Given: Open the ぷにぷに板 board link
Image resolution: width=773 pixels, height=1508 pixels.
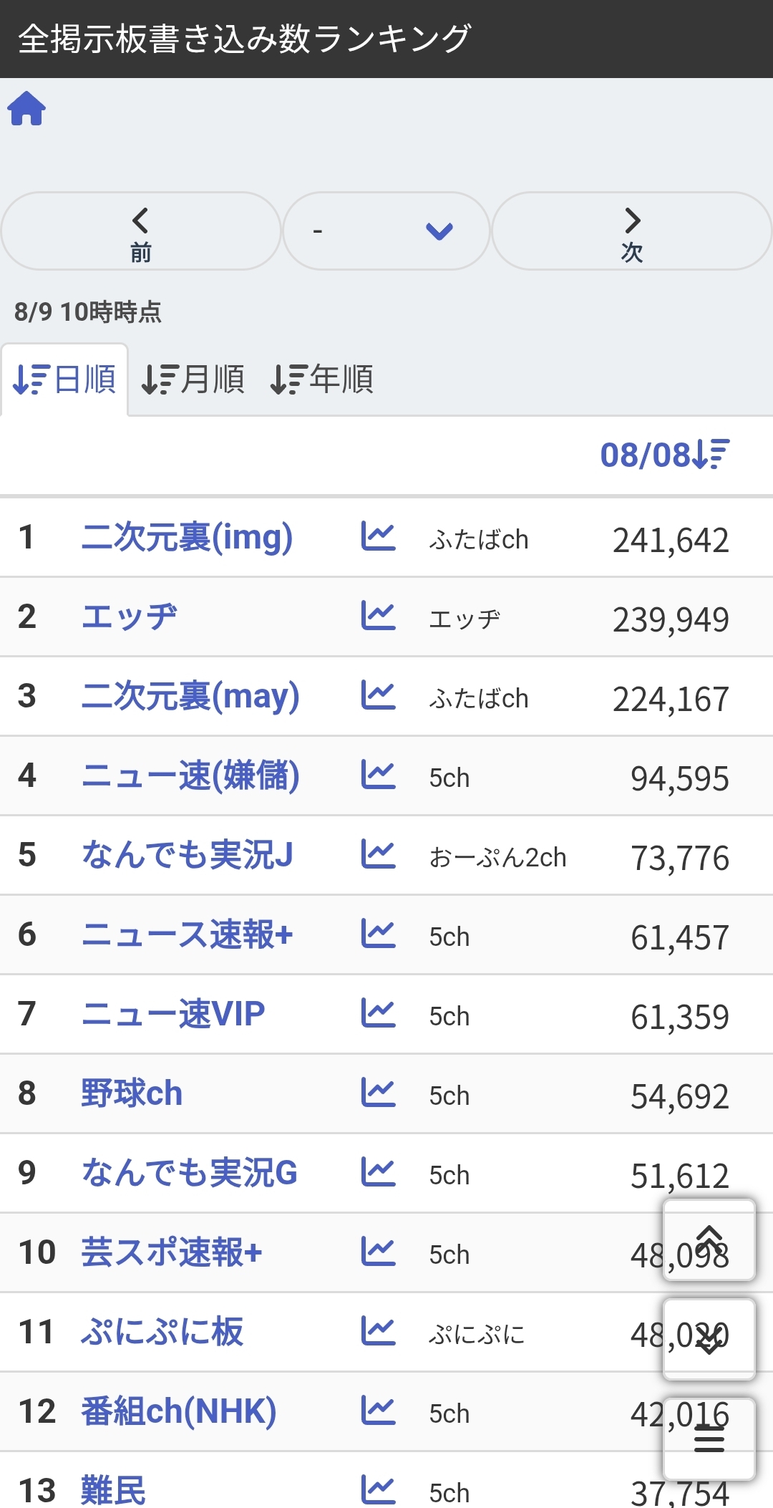Looking at the screenshot, I should (162, 1332).
